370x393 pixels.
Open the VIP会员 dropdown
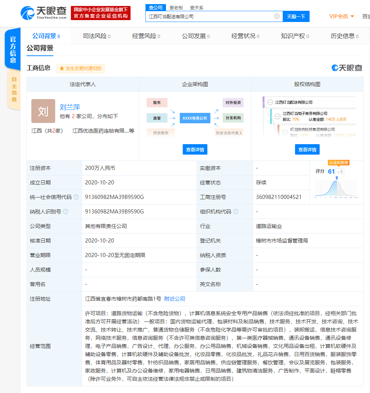click(342, 16)
